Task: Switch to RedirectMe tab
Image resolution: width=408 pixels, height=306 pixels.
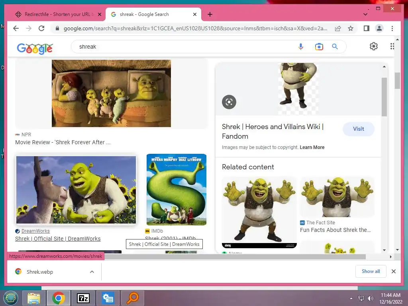Action: (x=57, y=14)
